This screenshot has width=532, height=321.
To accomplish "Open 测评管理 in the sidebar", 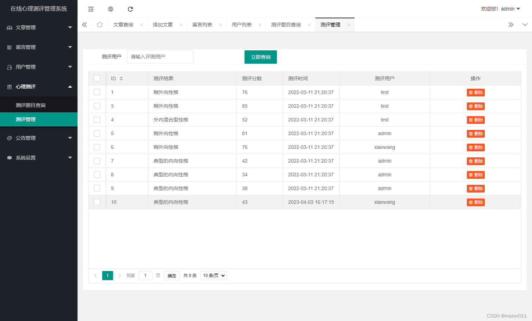I will pyautogui.click(x=39, y=119).
